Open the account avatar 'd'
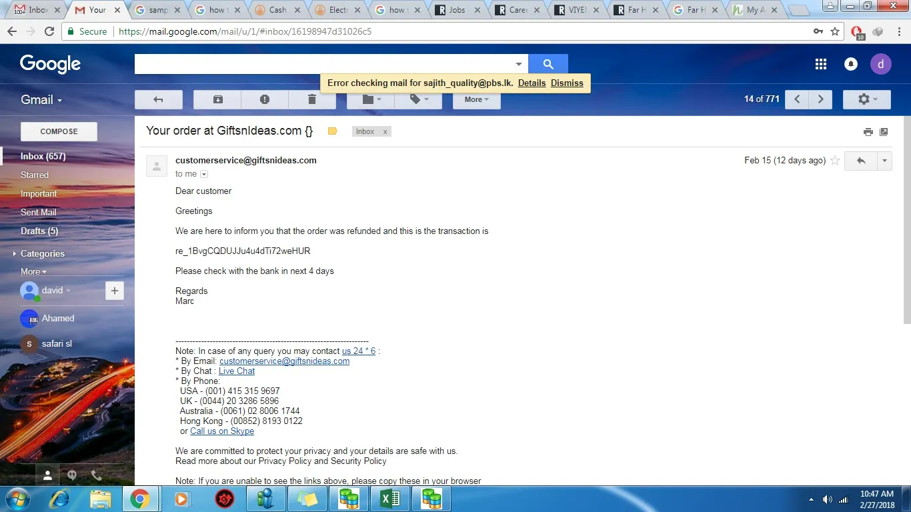The width and height of the screenshot is (911, 512). click(881, 64)
